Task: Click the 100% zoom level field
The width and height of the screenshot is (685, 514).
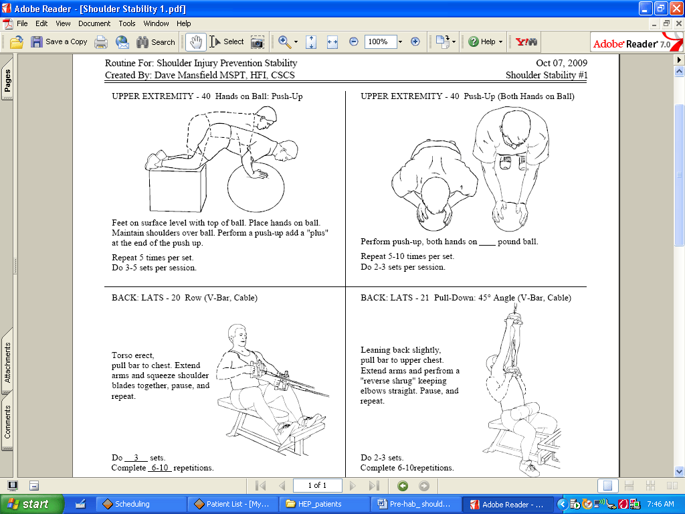Action: click(380, 42)
